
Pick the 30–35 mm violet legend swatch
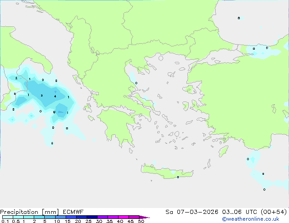103,217
